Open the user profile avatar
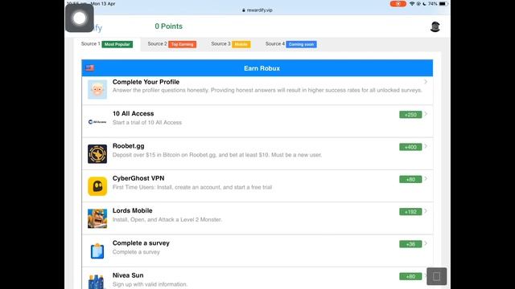The width and height of the screenshot is (515, 289). click(435, 26)
